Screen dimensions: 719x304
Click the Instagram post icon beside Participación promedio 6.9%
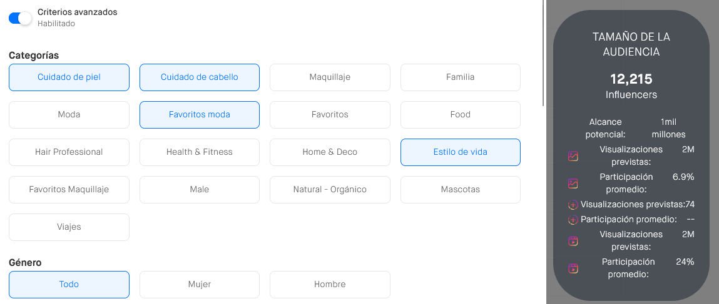coord(573,184)
